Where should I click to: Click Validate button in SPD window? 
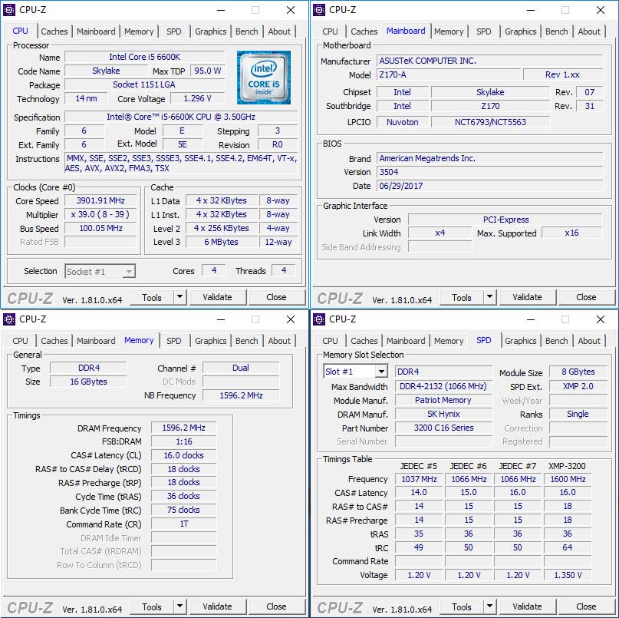528,606
